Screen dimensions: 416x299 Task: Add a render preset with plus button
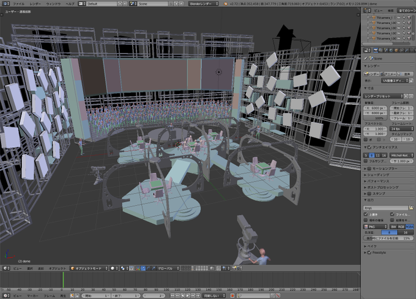[x=406, y=96]
